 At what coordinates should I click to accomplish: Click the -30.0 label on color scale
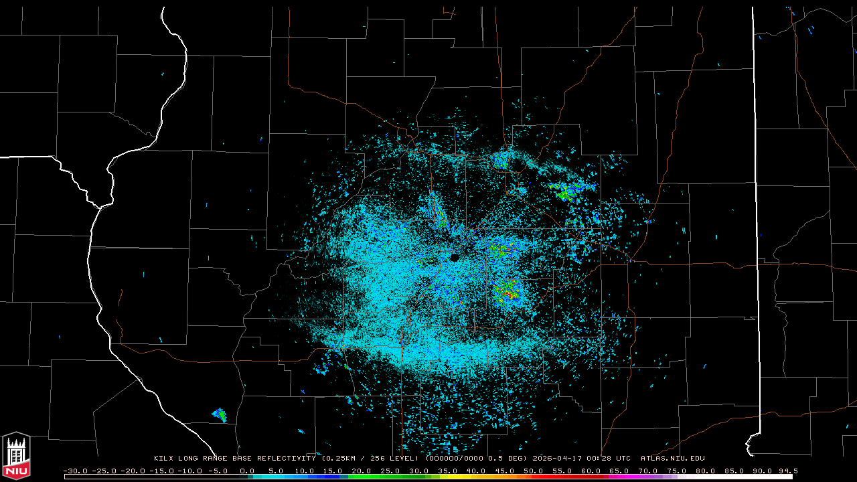pyautogui.click(x=75, y=471)
